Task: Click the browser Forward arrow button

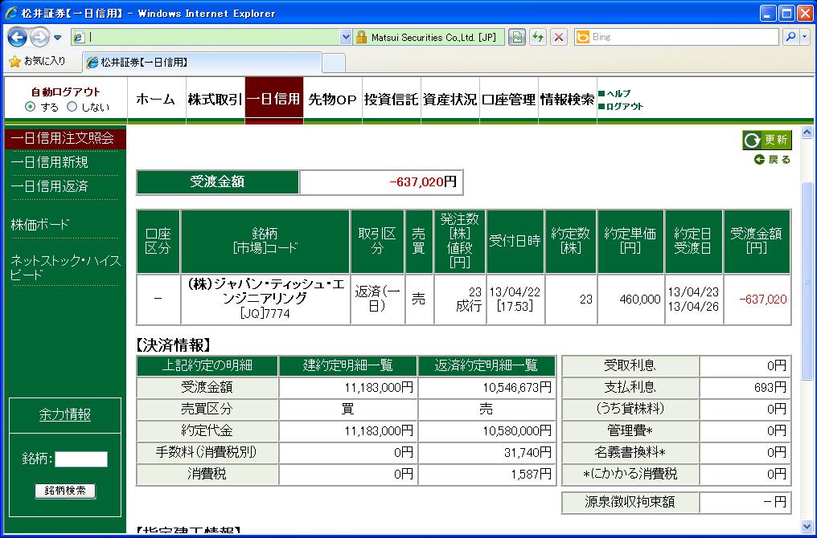Action: (x=39, y=37)
